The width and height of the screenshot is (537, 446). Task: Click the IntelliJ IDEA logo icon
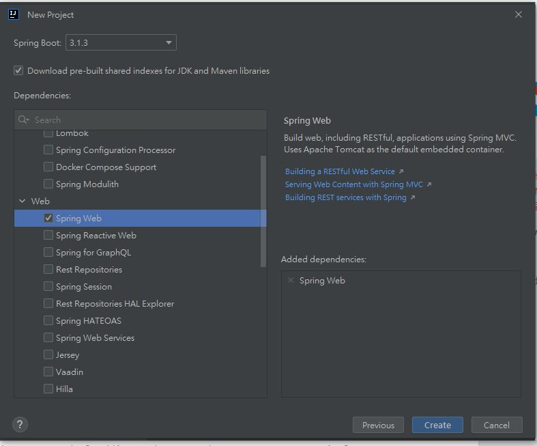point(14,14)
